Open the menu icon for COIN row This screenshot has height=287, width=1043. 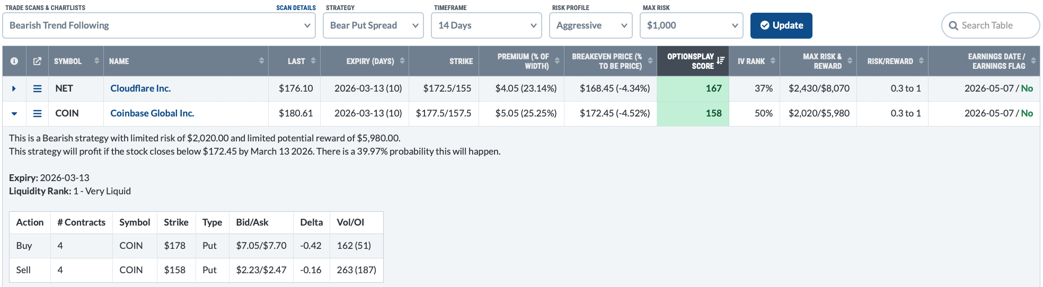pos(37,113)
